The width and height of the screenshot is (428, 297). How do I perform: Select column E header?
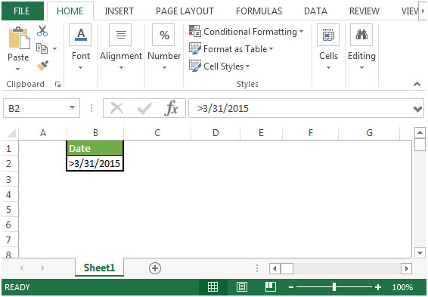(x=261, y=133)
